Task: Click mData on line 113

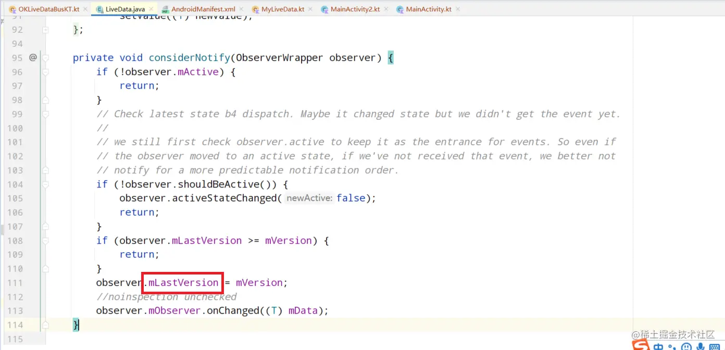Action: pyautogui.click(x=303, y=311)
